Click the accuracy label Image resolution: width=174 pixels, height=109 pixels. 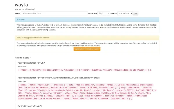click(93, 13)
